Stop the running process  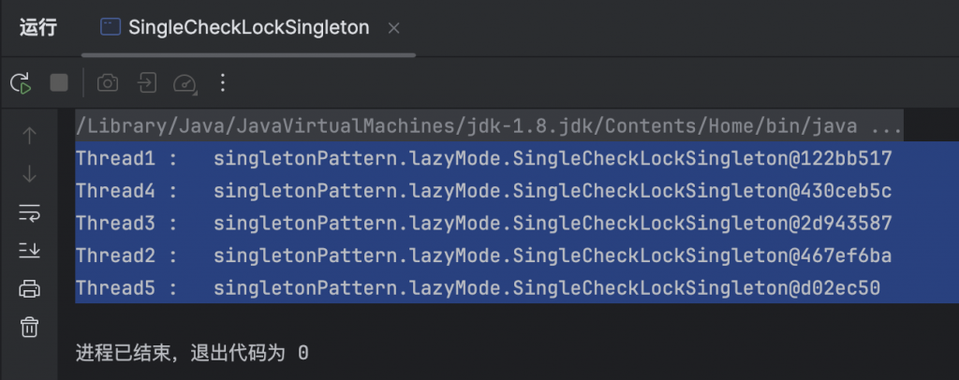click(x=59, y=82)
